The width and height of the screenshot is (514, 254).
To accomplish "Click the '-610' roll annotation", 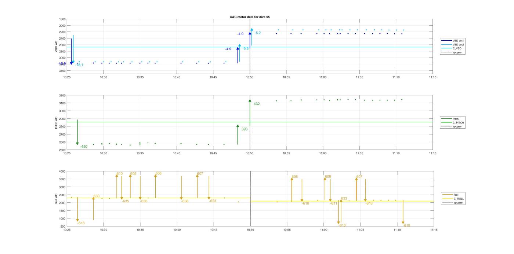I will (x=305, y=203).
